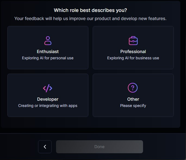Click the 'Which role best describes you?' heading
The image size is (186, 160).
point(90,10)
